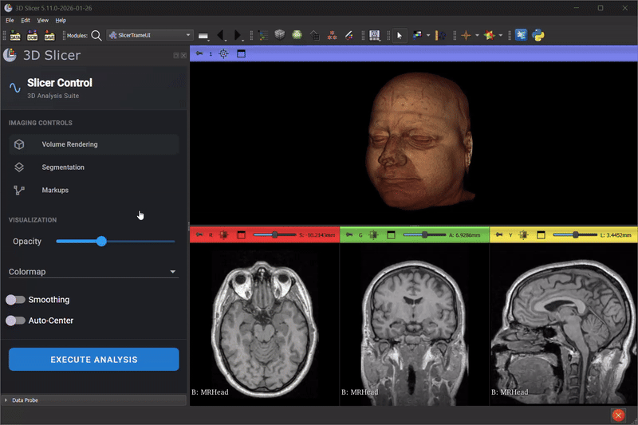The image size is (638, 425).
Task: Open the module finder magnifying glass
Action: pyautogui.click(x=96, y=35)
